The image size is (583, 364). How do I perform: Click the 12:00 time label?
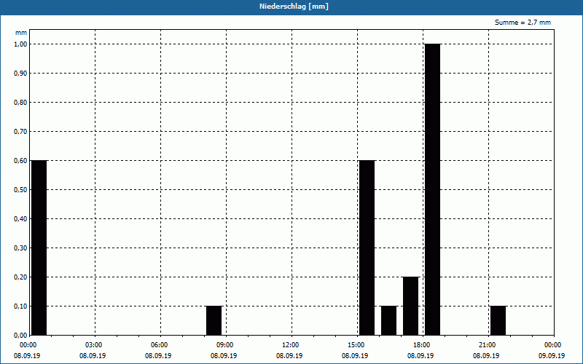(x=290, y=345)
